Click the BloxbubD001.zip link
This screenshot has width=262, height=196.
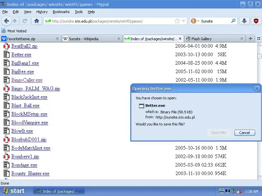(29, 139)
